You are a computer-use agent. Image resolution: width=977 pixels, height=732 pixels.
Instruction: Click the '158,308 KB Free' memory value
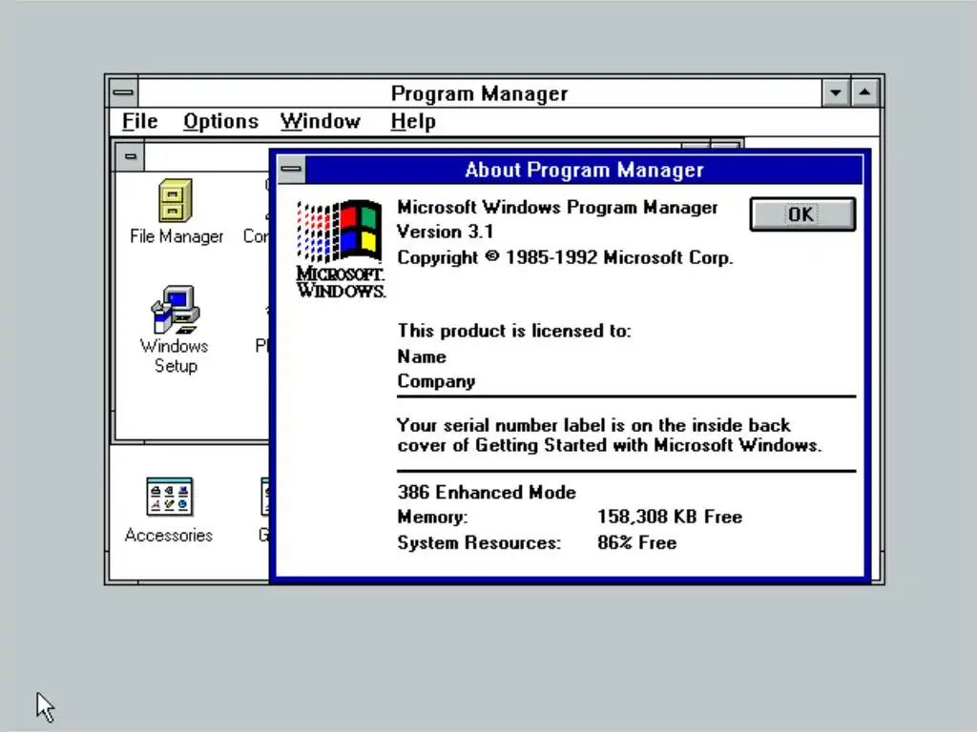(x=670, y=517)
